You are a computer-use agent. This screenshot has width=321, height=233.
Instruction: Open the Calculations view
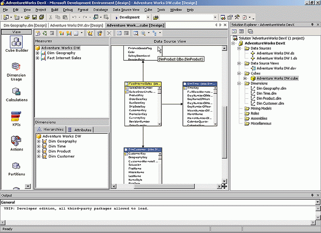[17, 95]
